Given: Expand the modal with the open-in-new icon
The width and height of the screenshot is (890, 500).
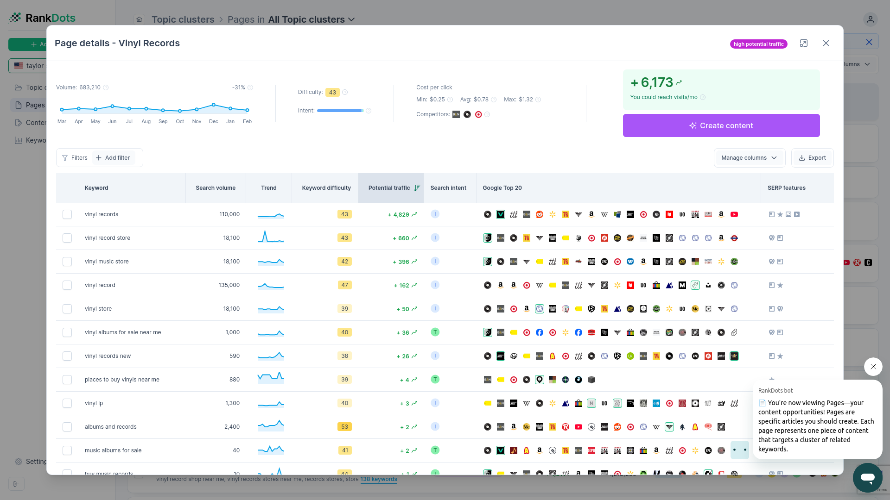Looking at the screenshot, I should (x=804, y=43).
